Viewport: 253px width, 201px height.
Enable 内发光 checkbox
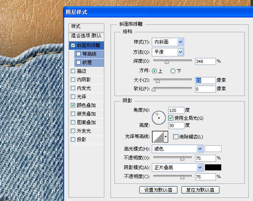pos(73,88)
